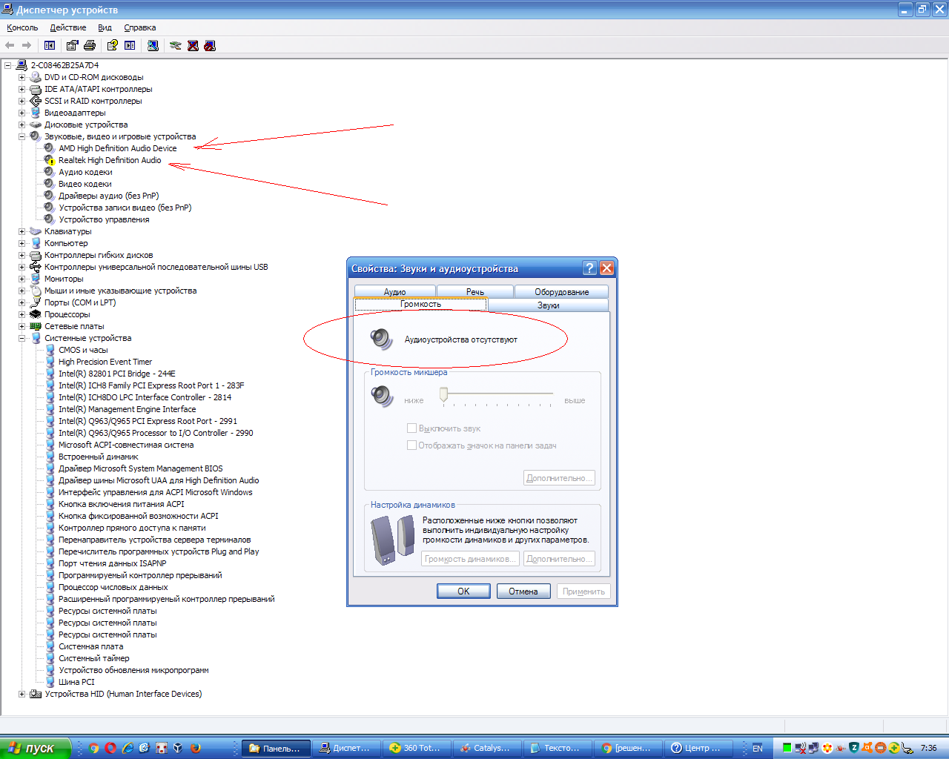The image size is (949, 759).
Task: Click the Видеоадаптеры category icon
Action: click(x=36, y=113)
